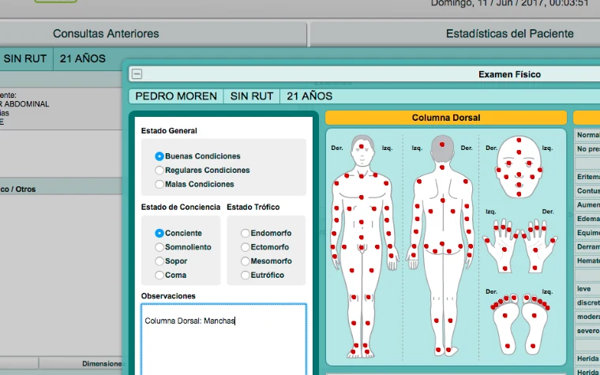
Task: Choose the Contus... finding button
Action: point(587,190)
